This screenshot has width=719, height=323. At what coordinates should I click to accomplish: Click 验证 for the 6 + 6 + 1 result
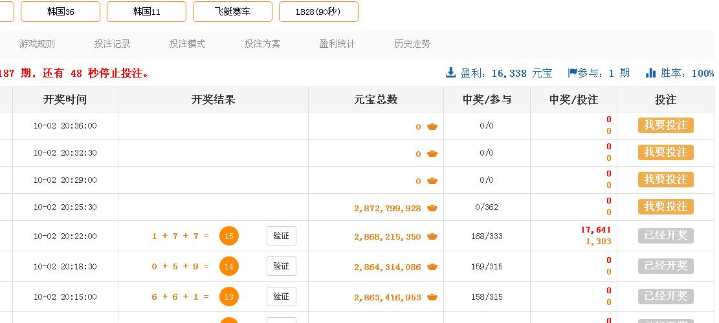(281, 297)
